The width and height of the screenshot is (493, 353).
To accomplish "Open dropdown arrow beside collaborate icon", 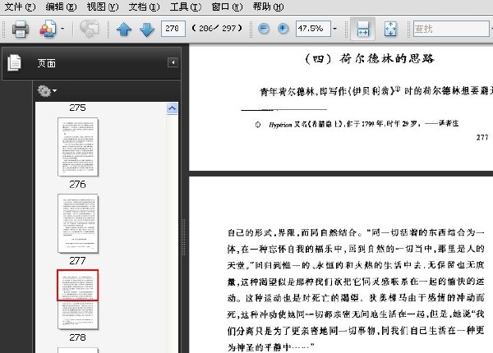I will 62,29.
